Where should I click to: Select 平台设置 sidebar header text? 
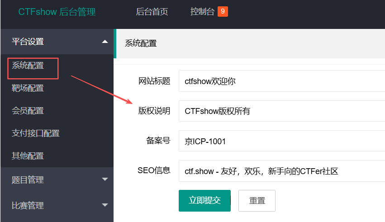28,42
